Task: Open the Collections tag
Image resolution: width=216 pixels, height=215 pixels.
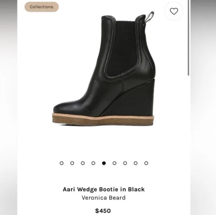Action: pos(42,7)
